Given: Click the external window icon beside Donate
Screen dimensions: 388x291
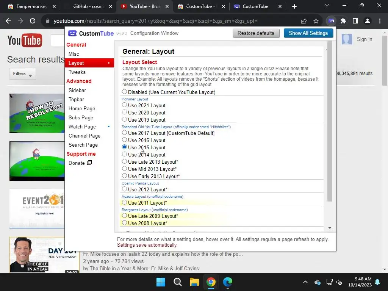Looking at the screenshot, I should click(x=89, y=163).
